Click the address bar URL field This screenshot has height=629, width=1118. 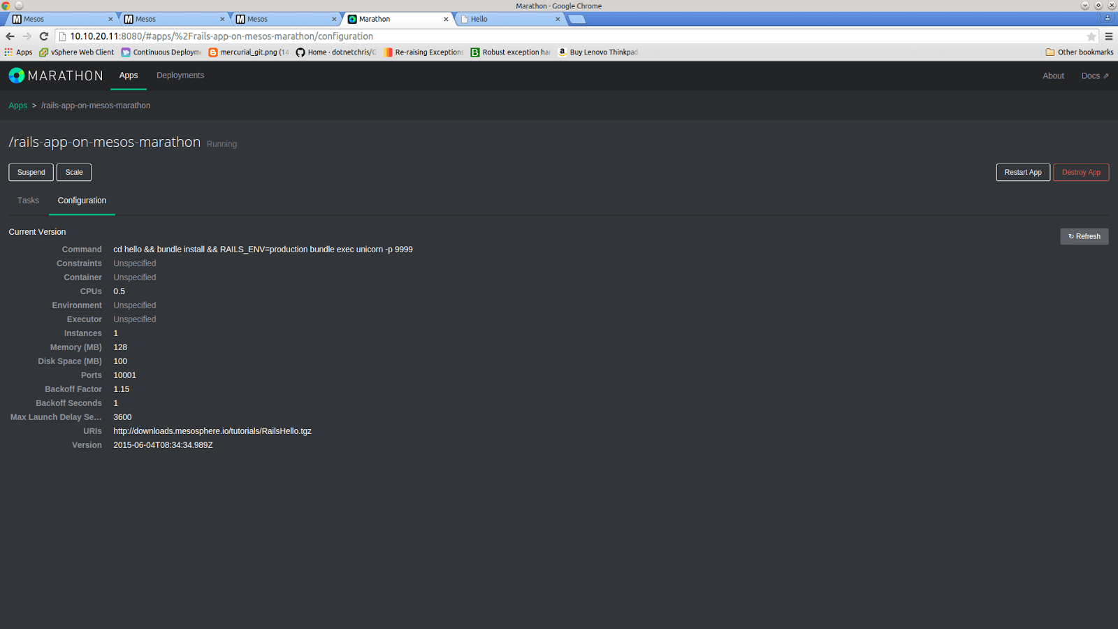pyautogui.click(x=559, y=36)
